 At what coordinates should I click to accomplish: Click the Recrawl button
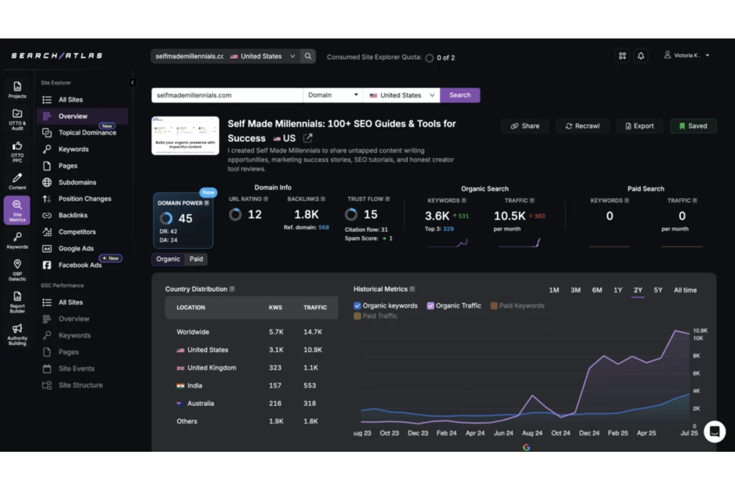point(582,126)
